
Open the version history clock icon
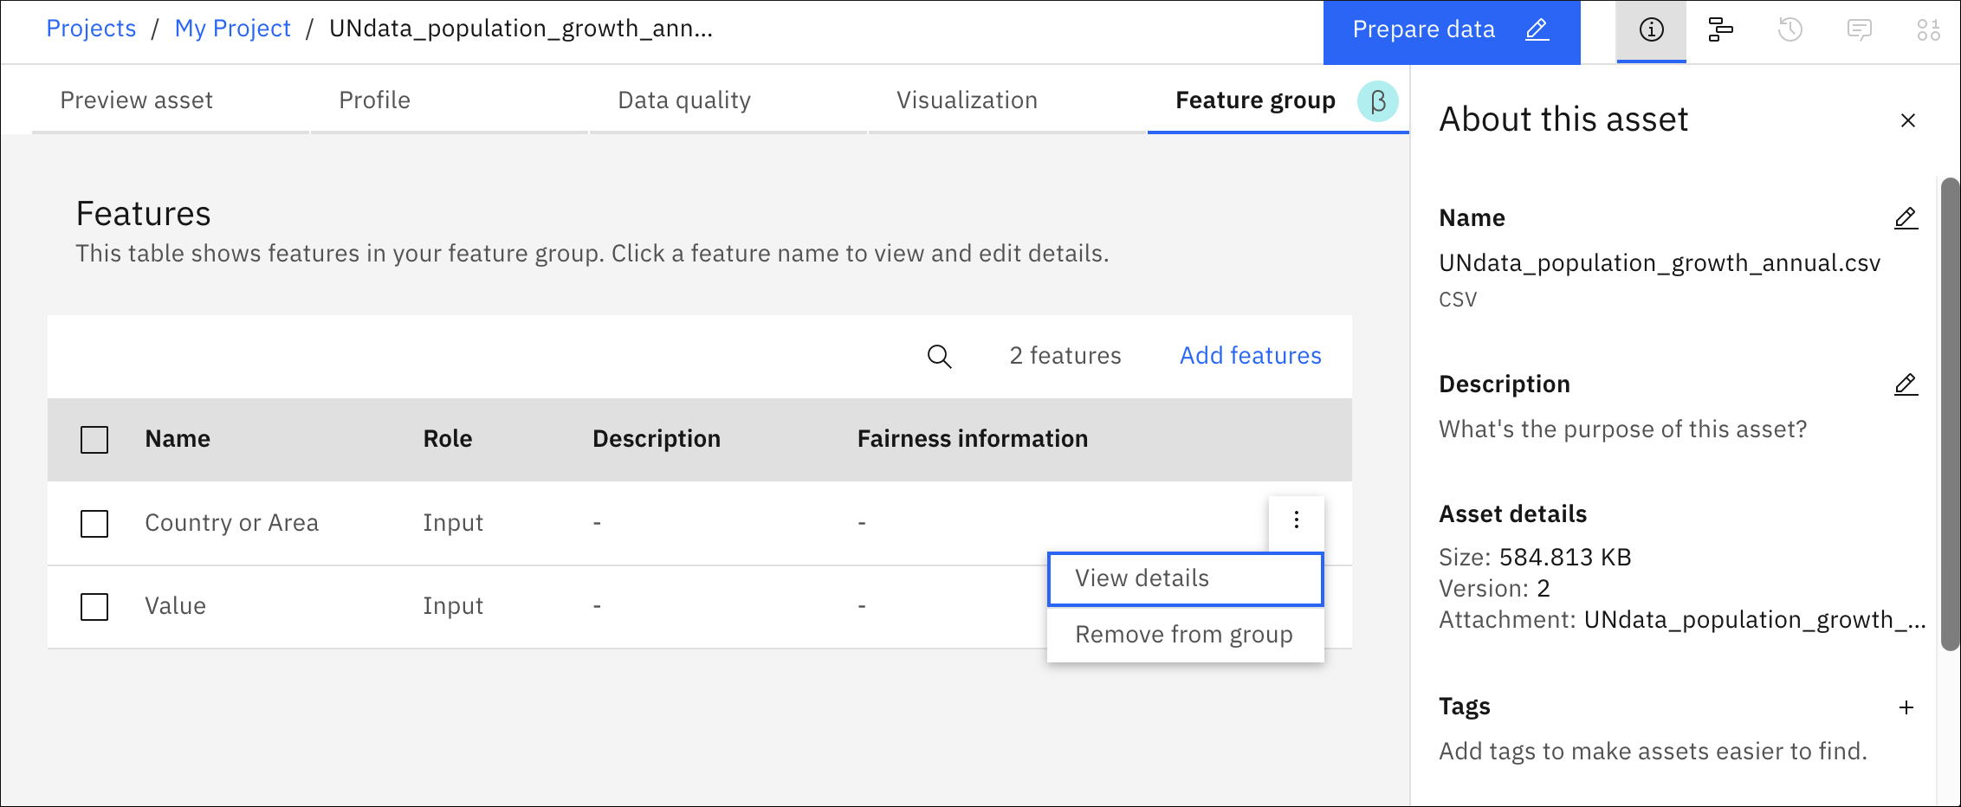(1789, 30)
